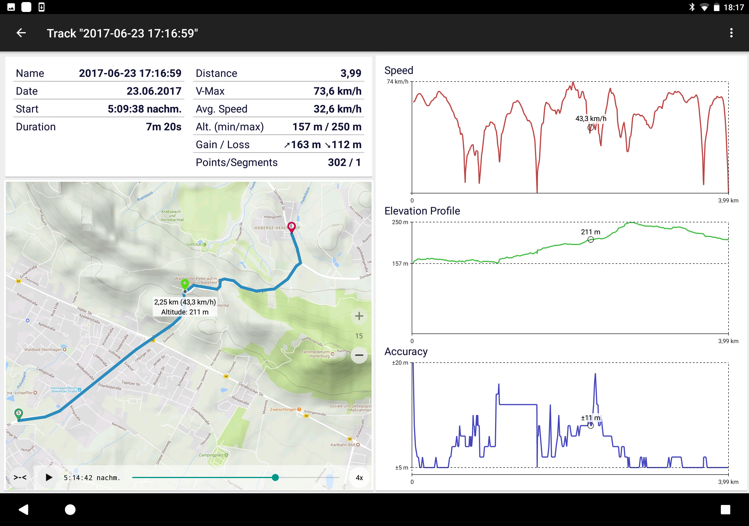Select the Name row value 2017-06-23 17:16:59
This screenshot has width=749, height=526.
[130, 73]
